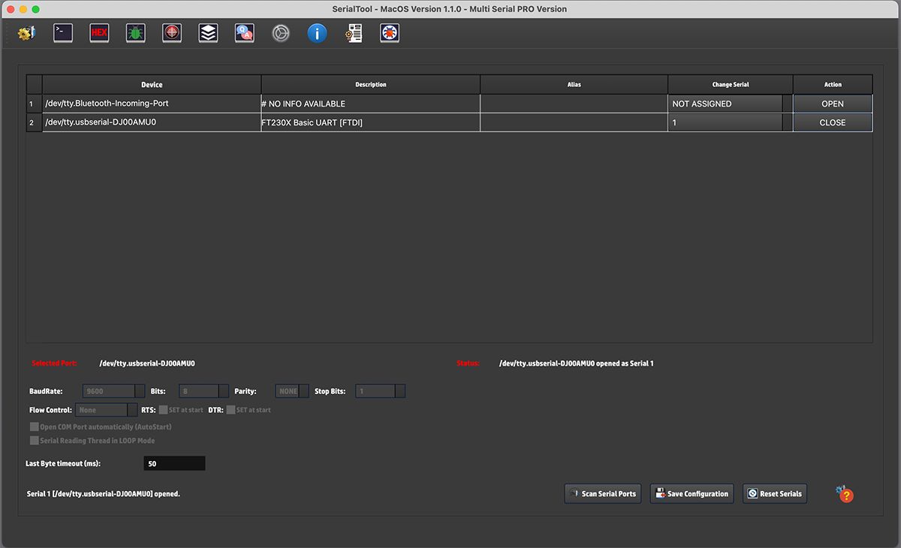Enable DTR SET at start
This screenshot has height=548, width=901.
tap(233, 410)
